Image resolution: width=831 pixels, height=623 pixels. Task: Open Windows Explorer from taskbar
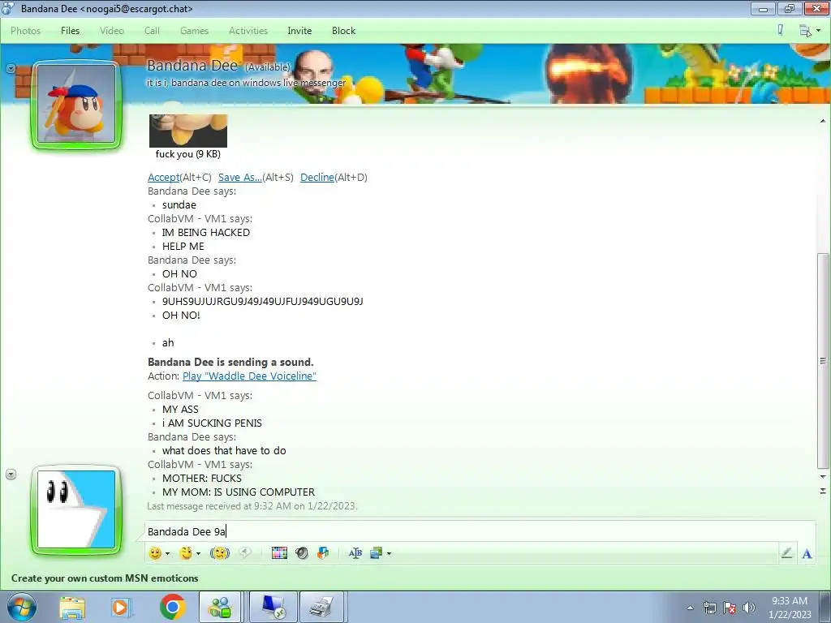click(72, 607)
